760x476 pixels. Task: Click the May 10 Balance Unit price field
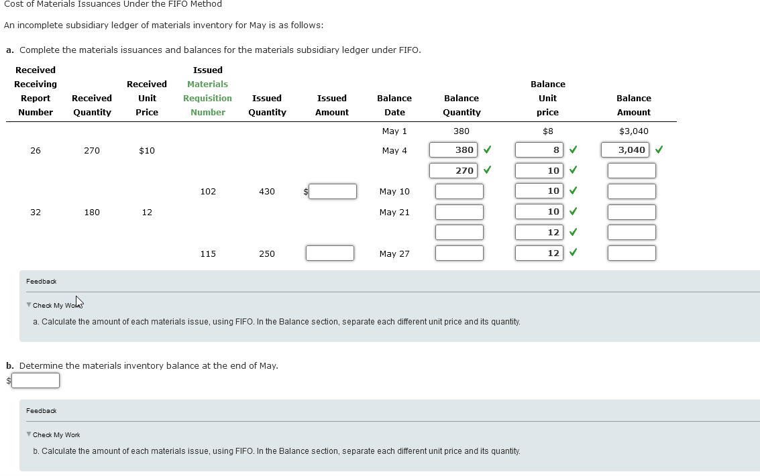[x=539, y=191]
